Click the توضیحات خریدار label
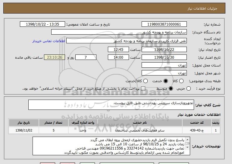 [206, 146]
